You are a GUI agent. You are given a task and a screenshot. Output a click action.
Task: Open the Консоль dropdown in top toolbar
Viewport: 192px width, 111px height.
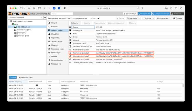pos(148,18)
